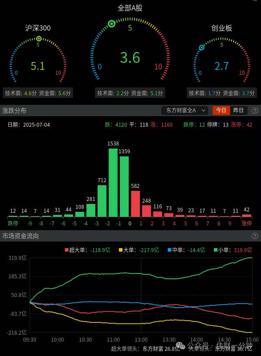This screenshot has height=356, width=261.
Task: Click the 沪深300 gauge needle marker
Action: click(x=39, y=38)
